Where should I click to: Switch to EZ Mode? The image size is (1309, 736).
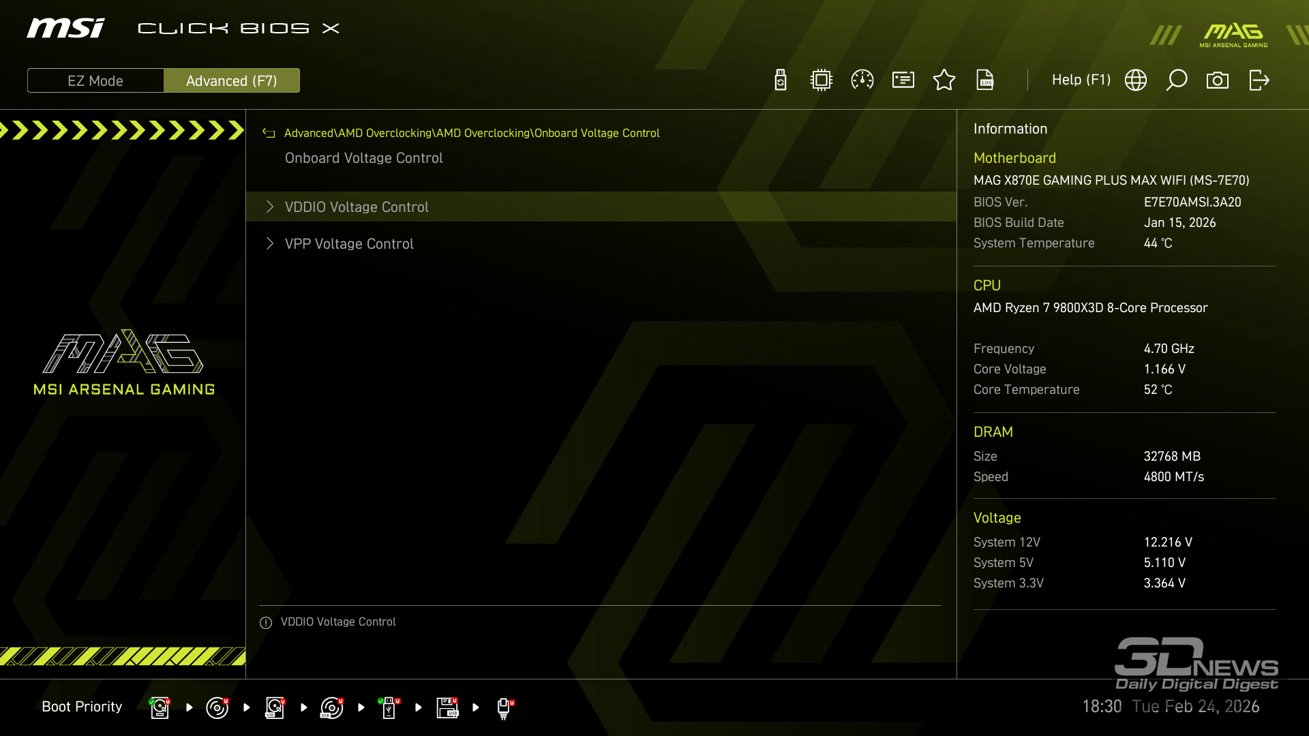point(95,81)
